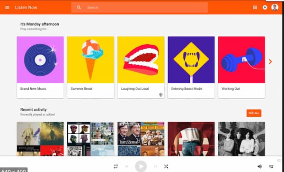Open the Entering Beast Mode sign artwork
This screenshot has width=284, height=172.
coord(191,60)
